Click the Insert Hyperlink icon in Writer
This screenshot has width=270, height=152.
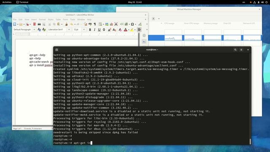[140, 24]
